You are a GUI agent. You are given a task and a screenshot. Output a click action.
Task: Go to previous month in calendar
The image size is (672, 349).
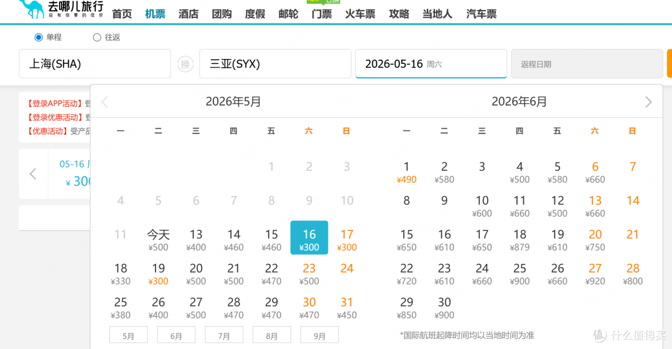105,102
